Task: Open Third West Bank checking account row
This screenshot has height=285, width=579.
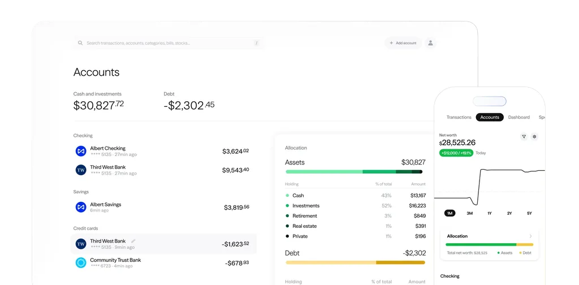Action: pos(163,170)
